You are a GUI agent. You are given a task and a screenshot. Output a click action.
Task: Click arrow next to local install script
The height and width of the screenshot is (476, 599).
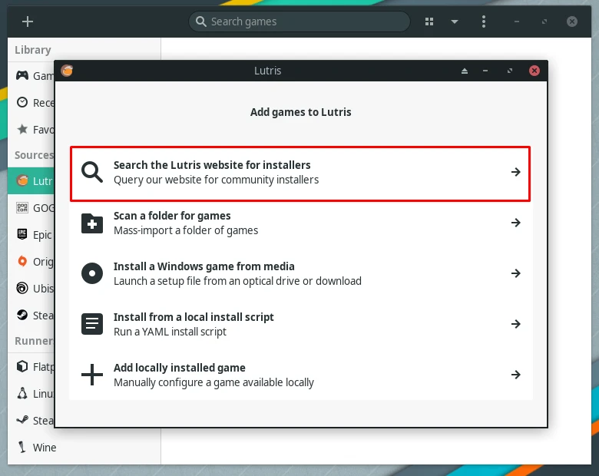click(x=516, y=324)
